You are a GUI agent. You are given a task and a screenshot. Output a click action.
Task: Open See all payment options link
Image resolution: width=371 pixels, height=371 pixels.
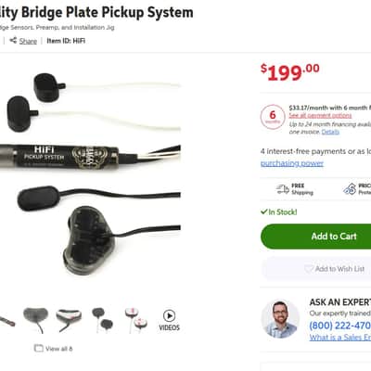pos(320,116)
